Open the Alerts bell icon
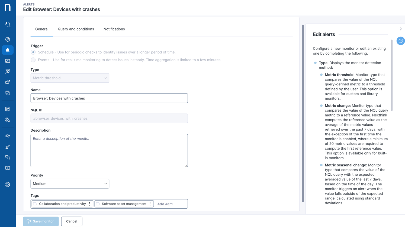The height and width of the screenshot is (227, 405). point(8,50)
